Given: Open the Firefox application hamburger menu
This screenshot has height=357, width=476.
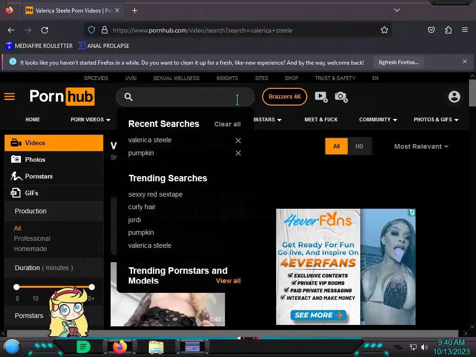Looking at the screenshot, I should tap(465, 30).
